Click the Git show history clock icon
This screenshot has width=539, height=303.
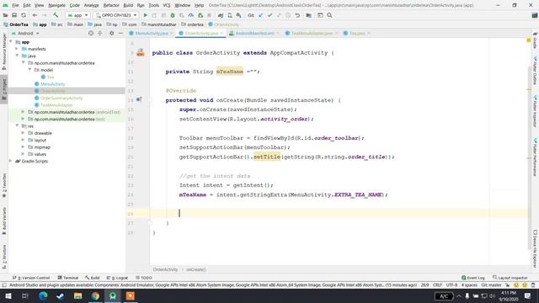288,15
